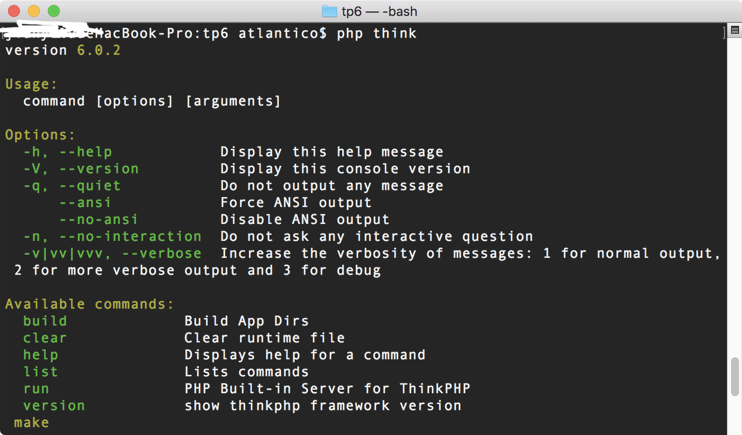The height and width of the screenshot is (435, 742).
Task: Click "Display this help message" description
Action: point(332,152)
